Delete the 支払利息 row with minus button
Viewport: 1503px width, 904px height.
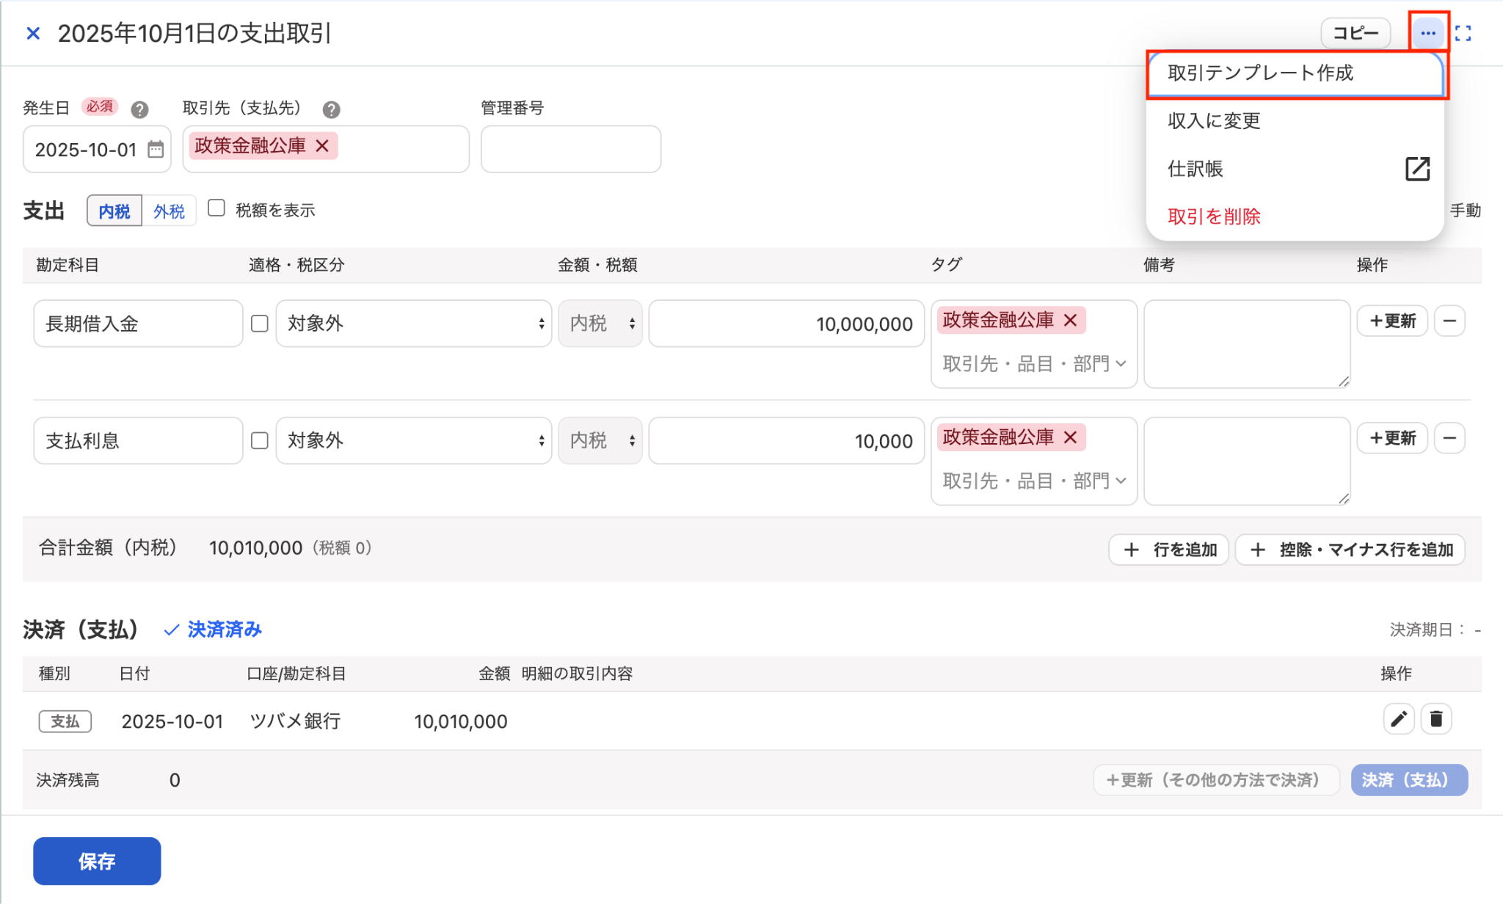(1449, 438)
